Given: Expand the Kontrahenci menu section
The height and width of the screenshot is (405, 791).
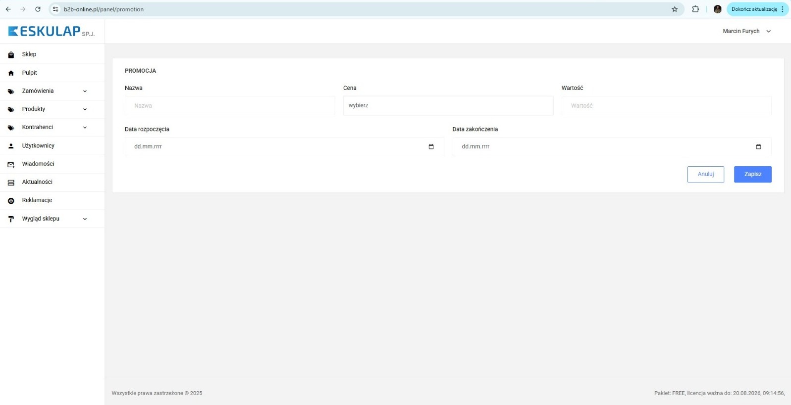Looking at the screenshot, I should [85, 128].
